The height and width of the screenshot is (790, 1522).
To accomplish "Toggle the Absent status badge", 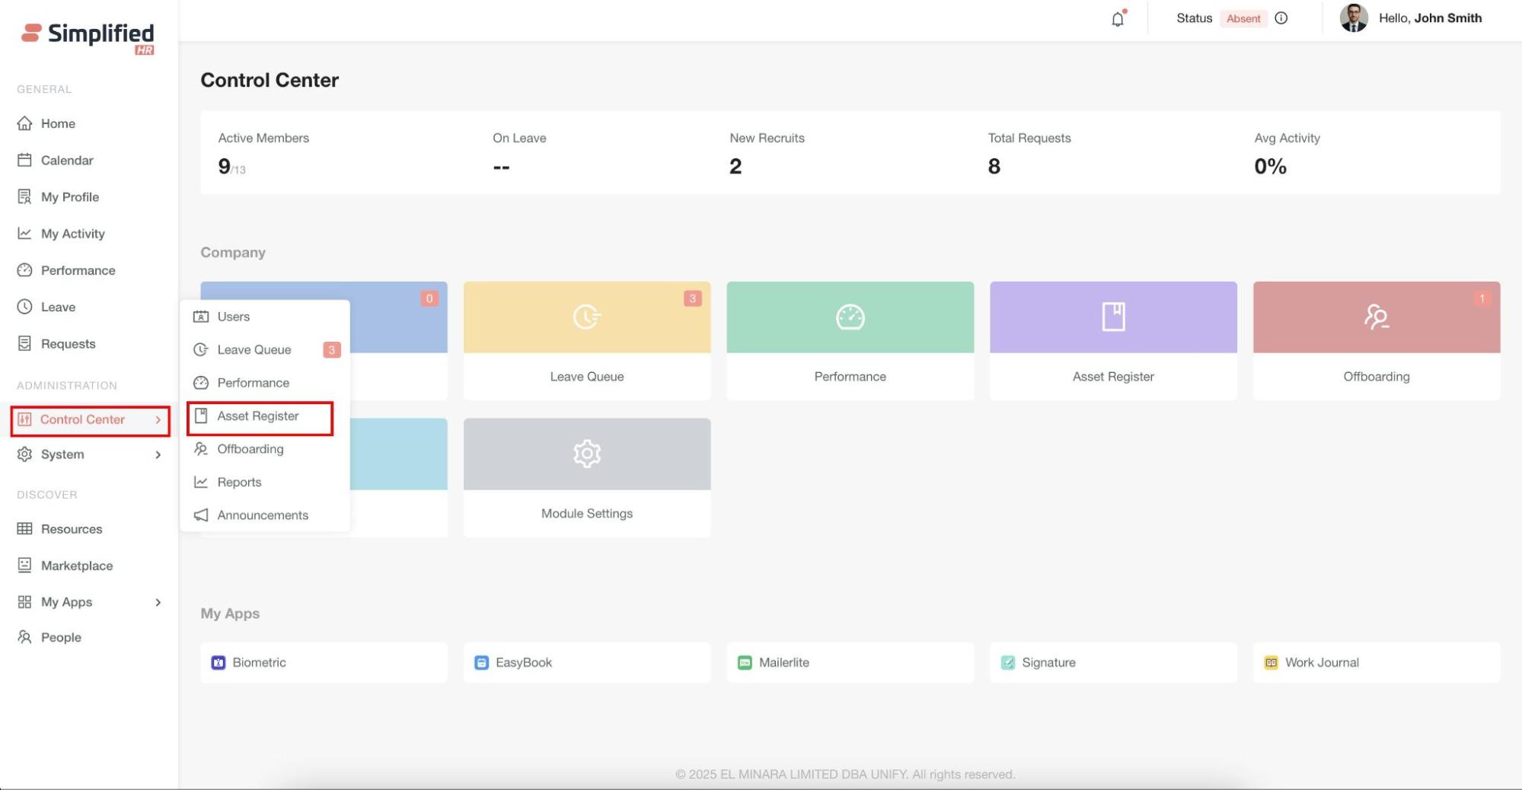I will click(x=1243, y=18).
